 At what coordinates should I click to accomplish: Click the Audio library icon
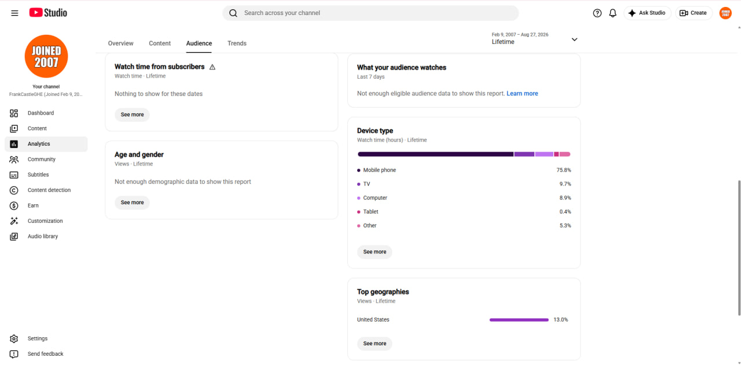point(14,237)
